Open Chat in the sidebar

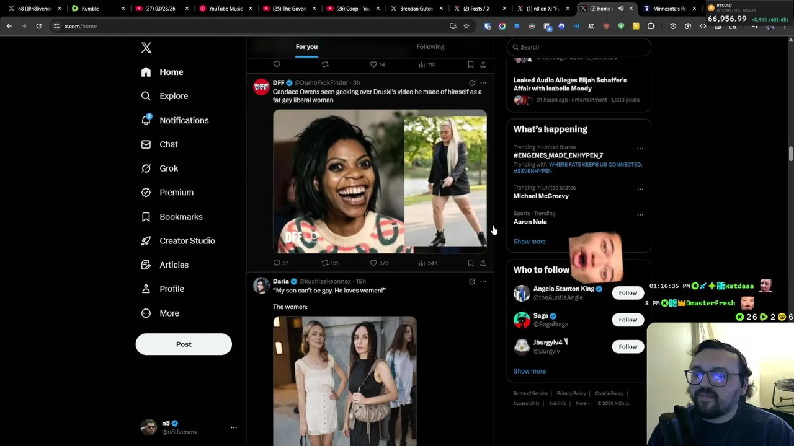[x=159, y=144]
